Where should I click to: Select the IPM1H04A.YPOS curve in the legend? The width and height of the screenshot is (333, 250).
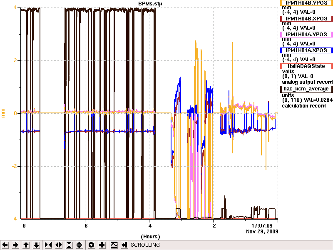click(306, 35)
